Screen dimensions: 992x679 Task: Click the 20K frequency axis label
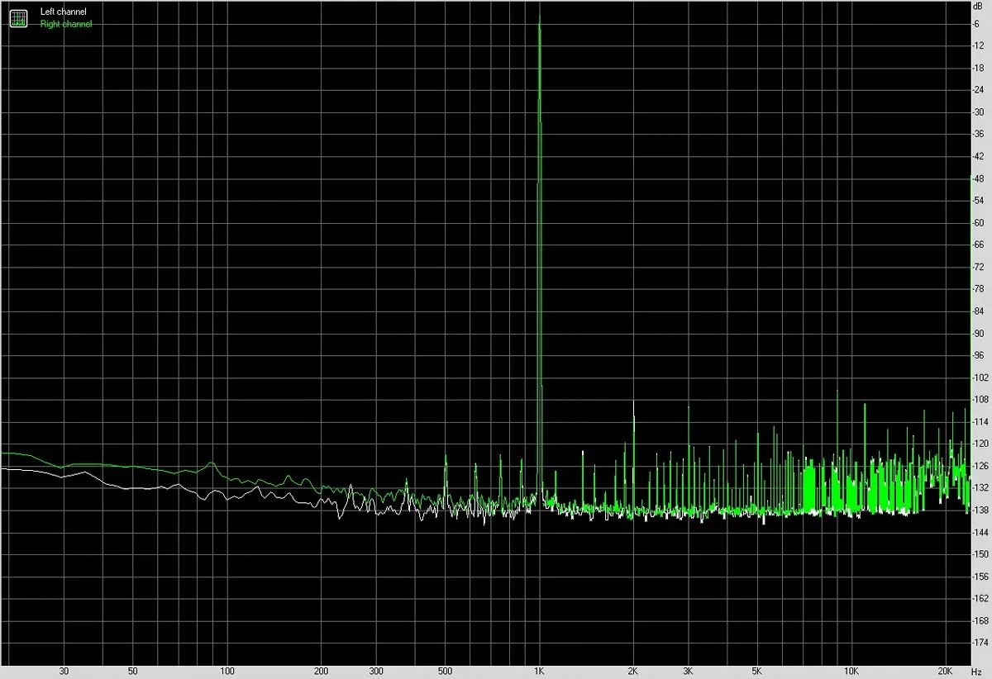(946, 672)
